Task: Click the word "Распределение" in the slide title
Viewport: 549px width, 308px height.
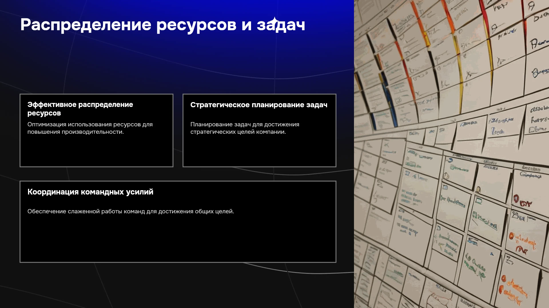Action: coord(86,25)
